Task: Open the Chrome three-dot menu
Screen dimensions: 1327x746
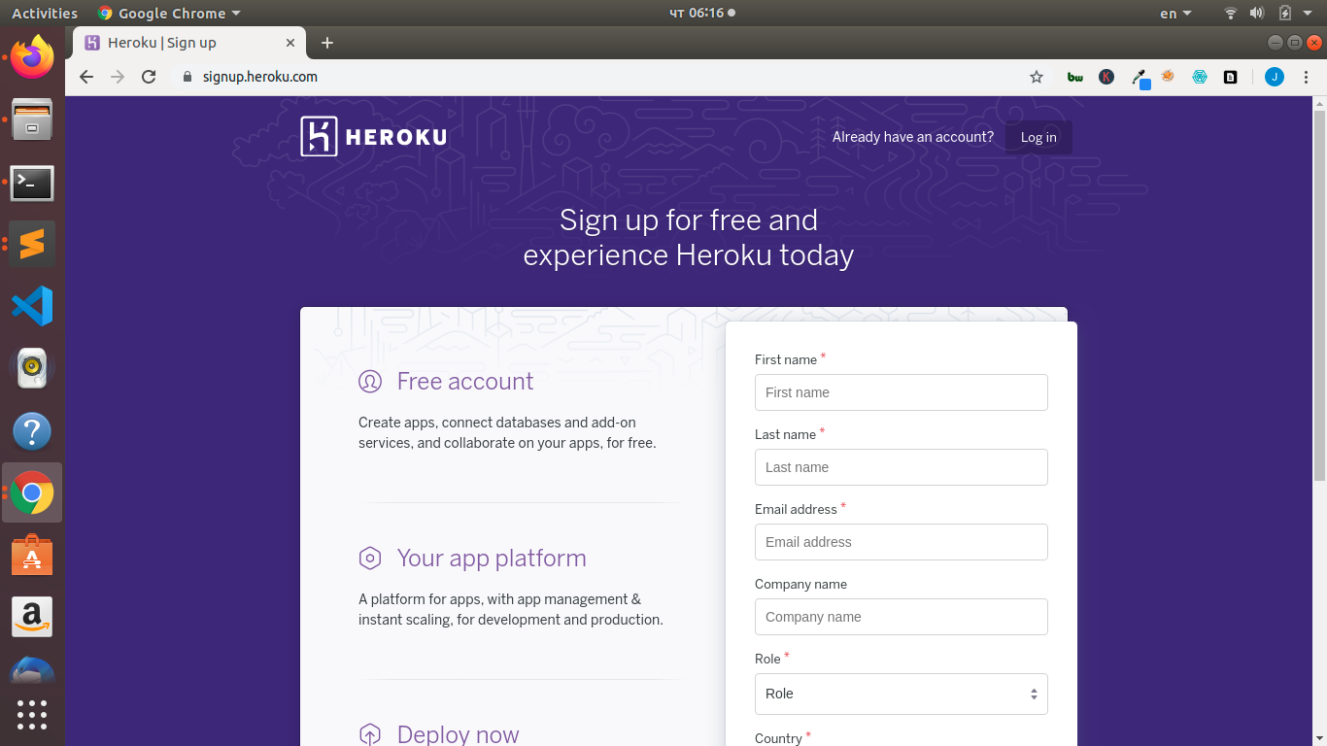Action: [x=1306, y=76]
